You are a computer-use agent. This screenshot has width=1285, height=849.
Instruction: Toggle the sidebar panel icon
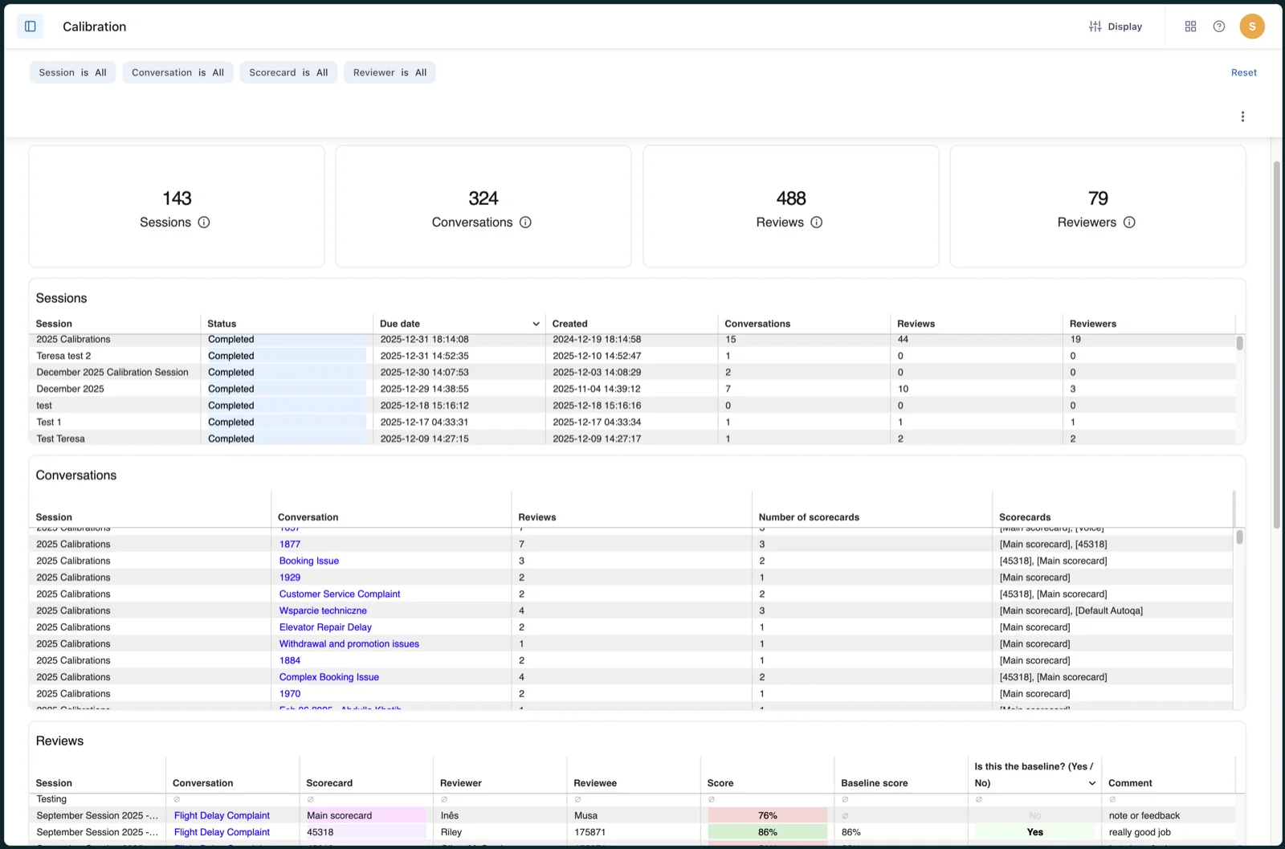pyautogui.click(x=31, y=27)
